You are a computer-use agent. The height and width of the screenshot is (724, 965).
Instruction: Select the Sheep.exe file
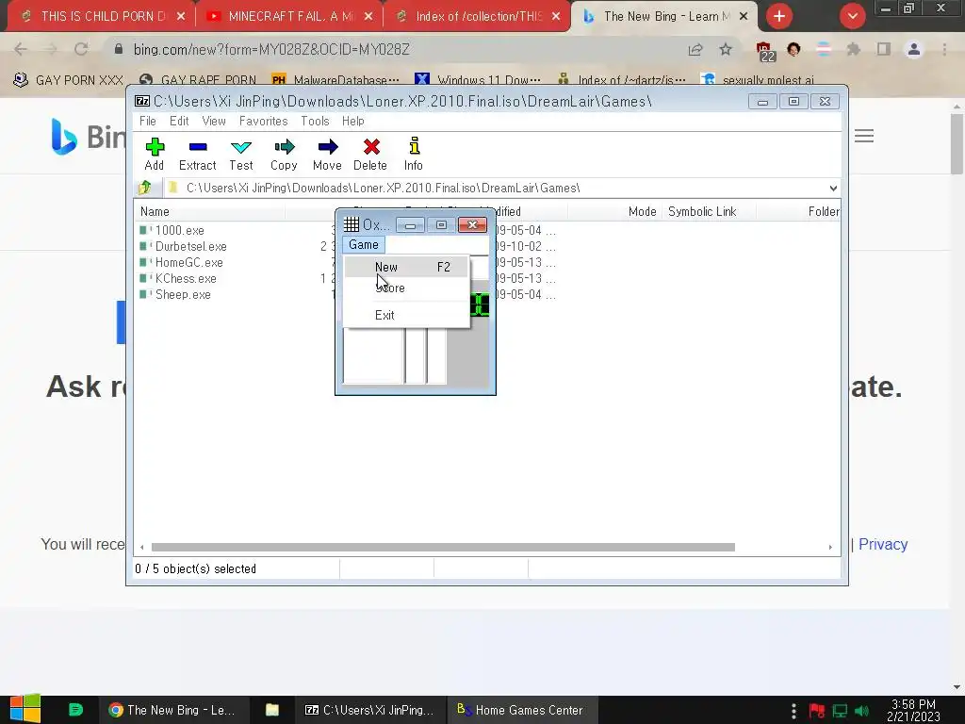(x=174, y=294)
